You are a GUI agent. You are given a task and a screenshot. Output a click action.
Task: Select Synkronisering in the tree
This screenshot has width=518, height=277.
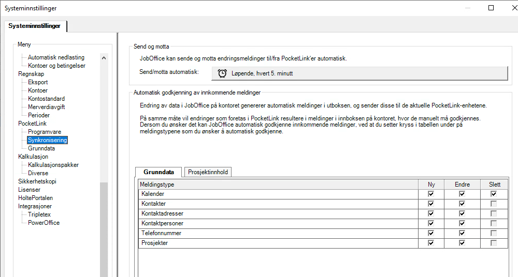(x=47, y=140)
